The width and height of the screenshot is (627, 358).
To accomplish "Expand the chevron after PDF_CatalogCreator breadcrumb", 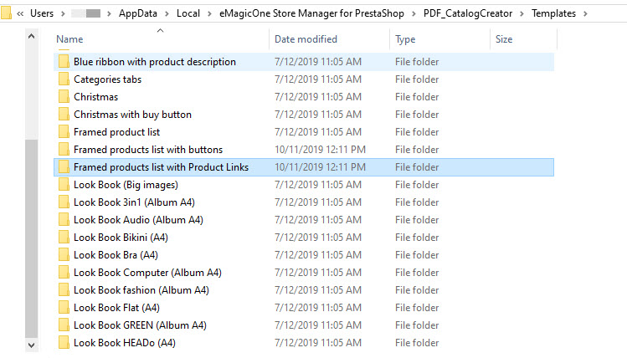I will 522,13.
